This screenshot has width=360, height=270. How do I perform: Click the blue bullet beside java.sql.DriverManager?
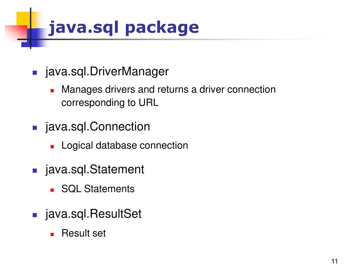(x=35, y=73)
